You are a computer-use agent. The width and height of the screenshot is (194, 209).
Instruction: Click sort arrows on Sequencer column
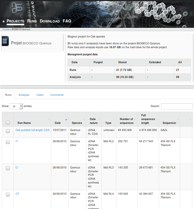178,119
